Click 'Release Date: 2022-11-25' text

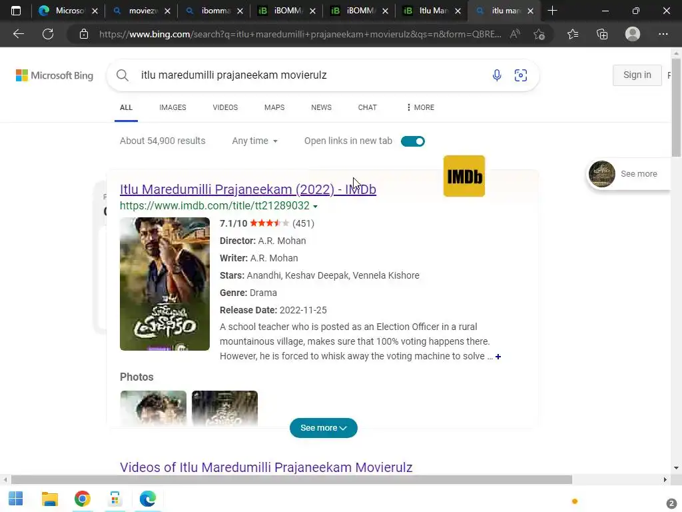[273, 310]
